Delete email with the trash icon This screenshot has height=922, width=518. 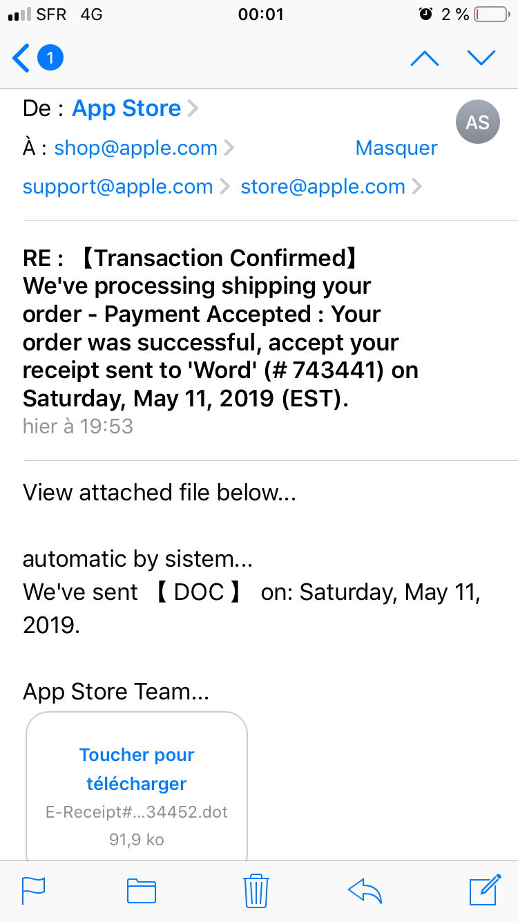(256, 890)
